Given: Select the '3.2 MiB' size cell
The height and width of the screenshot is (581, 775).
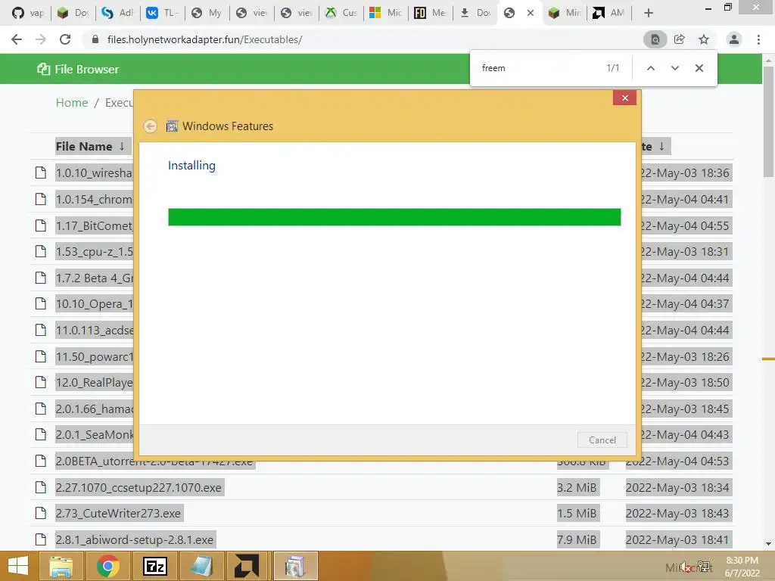Looking at the screenshot, I should point(577,488).
